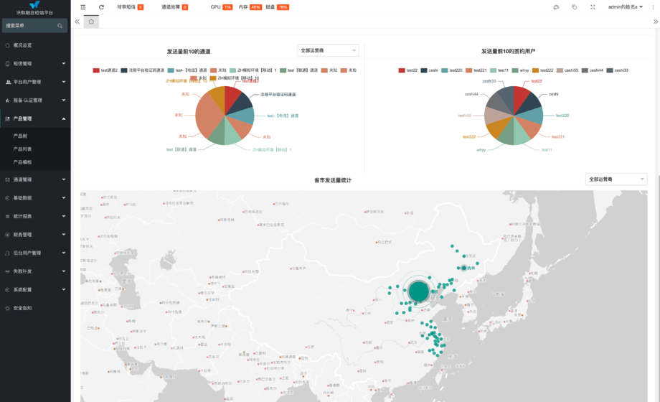
Task: Toggle test221 legend item
Action: pos(476,70)
